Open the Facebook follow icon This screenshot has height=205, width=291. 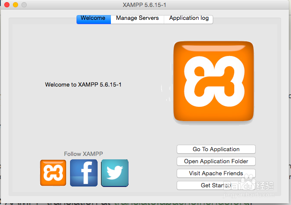pyautogui.click(x=84, y=173)
